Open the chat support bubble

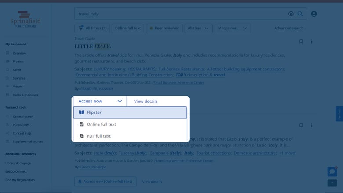pyautogui.click(x=332, y=171)
